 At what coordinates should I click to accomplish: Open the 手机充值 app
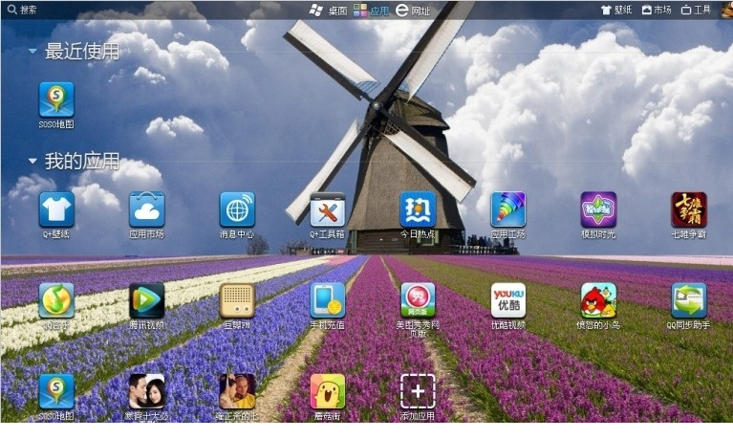(x=327, y=300)
